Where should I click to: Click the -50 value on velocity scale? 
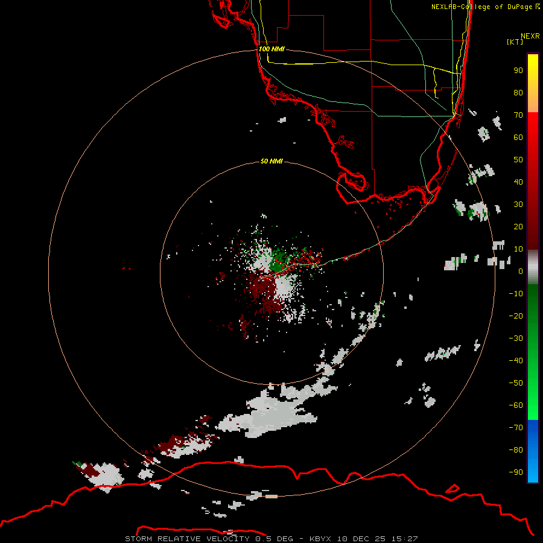pyautogui.click(x=516, y=383)
